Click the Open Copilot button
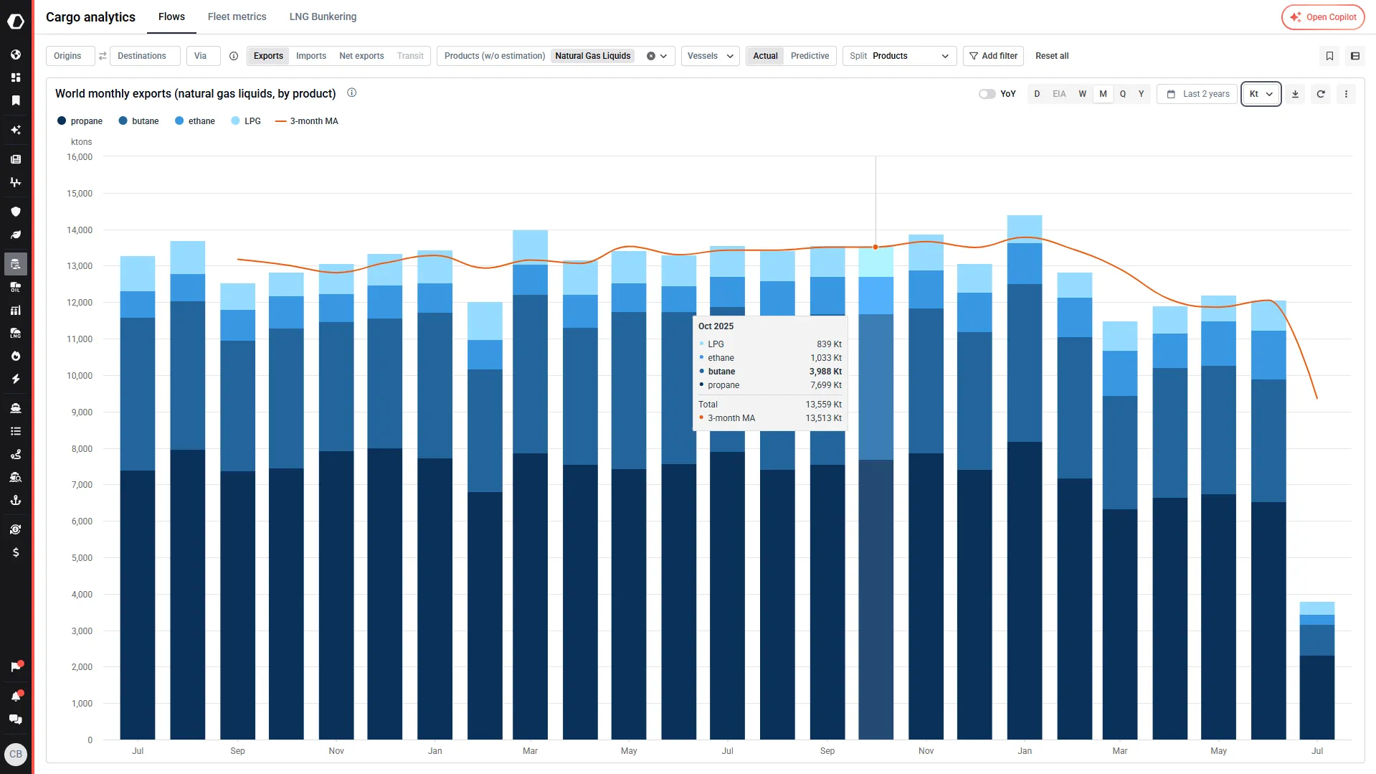Image resolution: width=1376 pixels, height=774 pixels. point(1323,17)
